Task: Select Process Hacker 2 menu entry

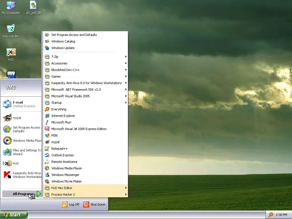Action: (86, 194)
